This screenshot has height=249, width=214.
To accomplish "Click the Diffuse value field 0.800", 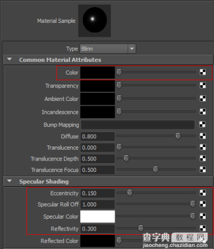I will pos(98,136).
